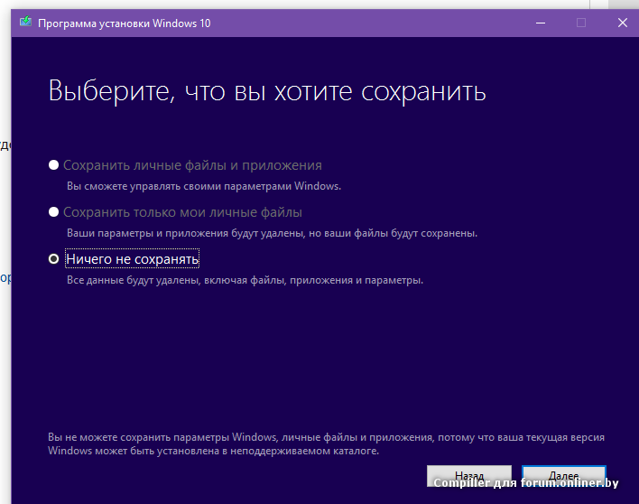Click the Windows 10 setup title bar icon
Image resolution: width=639 pixels, height=504 pixels.
[25, 22]
